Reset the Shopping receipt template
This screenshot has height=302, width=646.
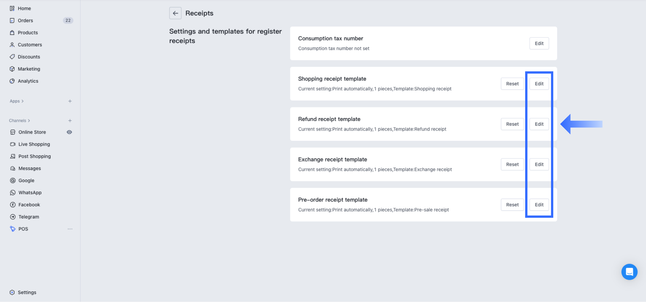[x=512, y=84]
